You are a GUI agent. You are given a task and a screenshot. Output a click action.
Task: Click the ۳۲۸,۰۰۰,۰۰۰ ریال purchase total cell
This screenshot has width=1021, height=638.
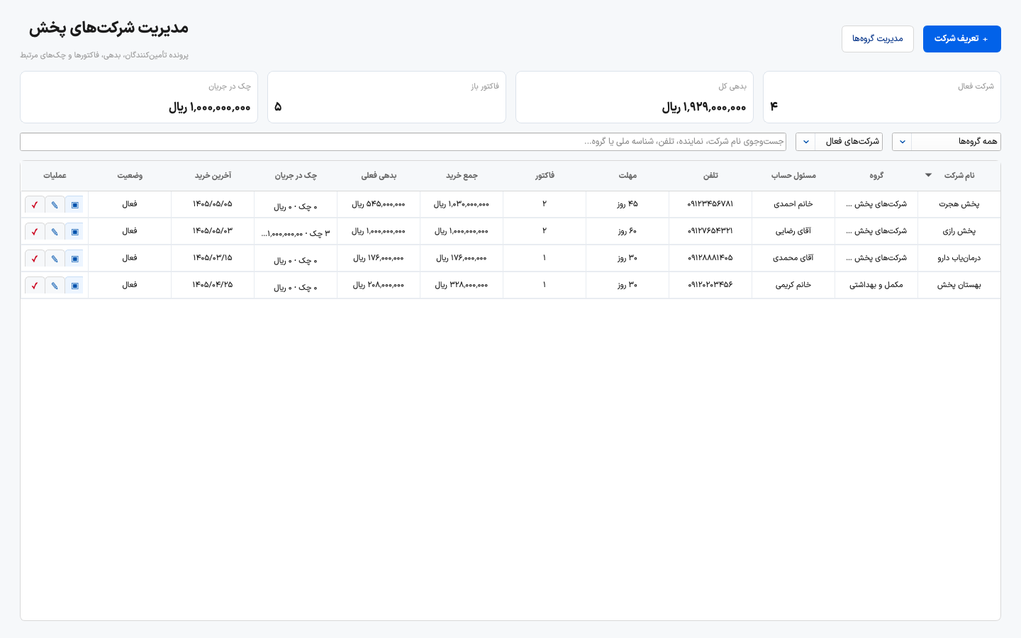[462, 285]
